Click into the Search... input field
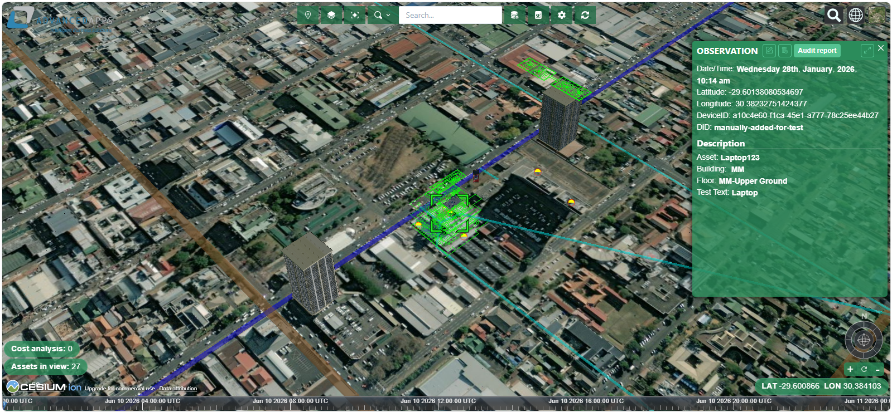 coord(450,15)
